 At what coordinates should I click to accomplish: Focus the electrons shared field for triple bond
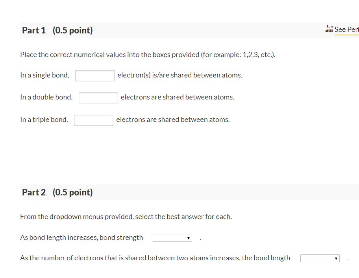[93, 120]
